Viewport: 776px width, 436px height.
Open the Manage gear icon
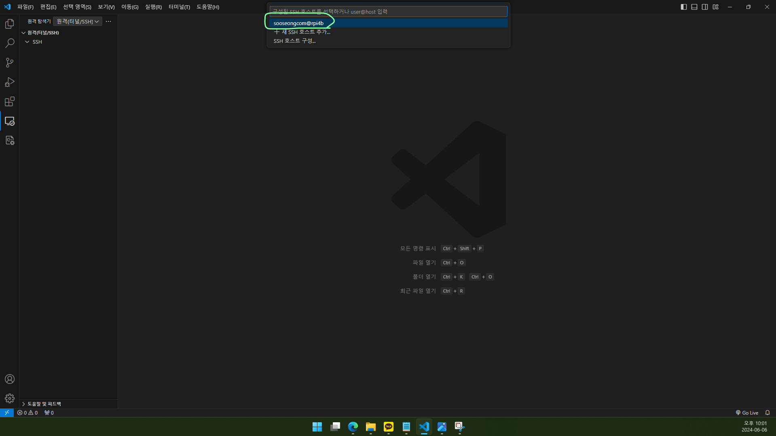[x=10, y=398]
